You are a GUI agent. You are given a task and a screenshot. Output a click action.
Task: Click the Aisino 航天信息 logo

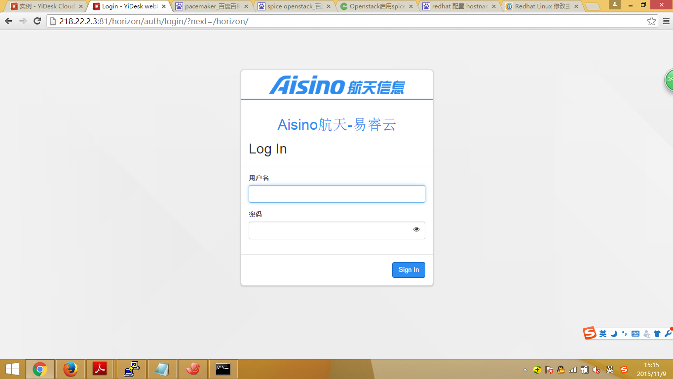(337, 85)
